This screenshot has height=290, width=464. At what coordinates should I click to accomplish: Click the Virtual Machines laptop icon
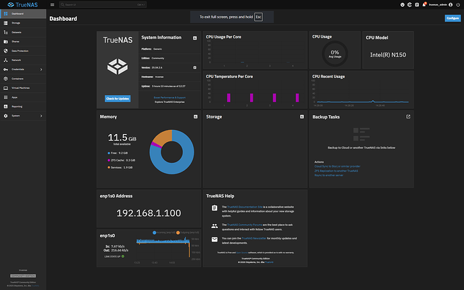point(5,88)
